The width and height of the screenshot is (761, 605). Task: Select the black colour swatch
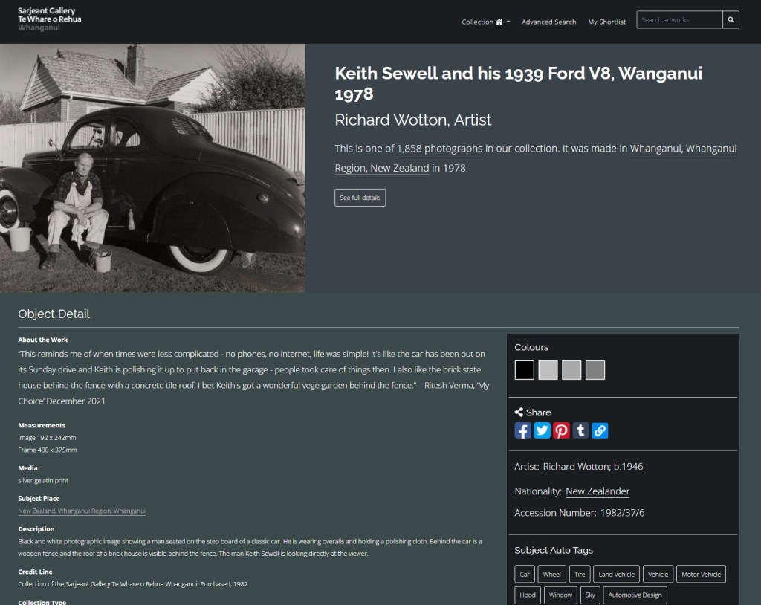pos(524,370)
